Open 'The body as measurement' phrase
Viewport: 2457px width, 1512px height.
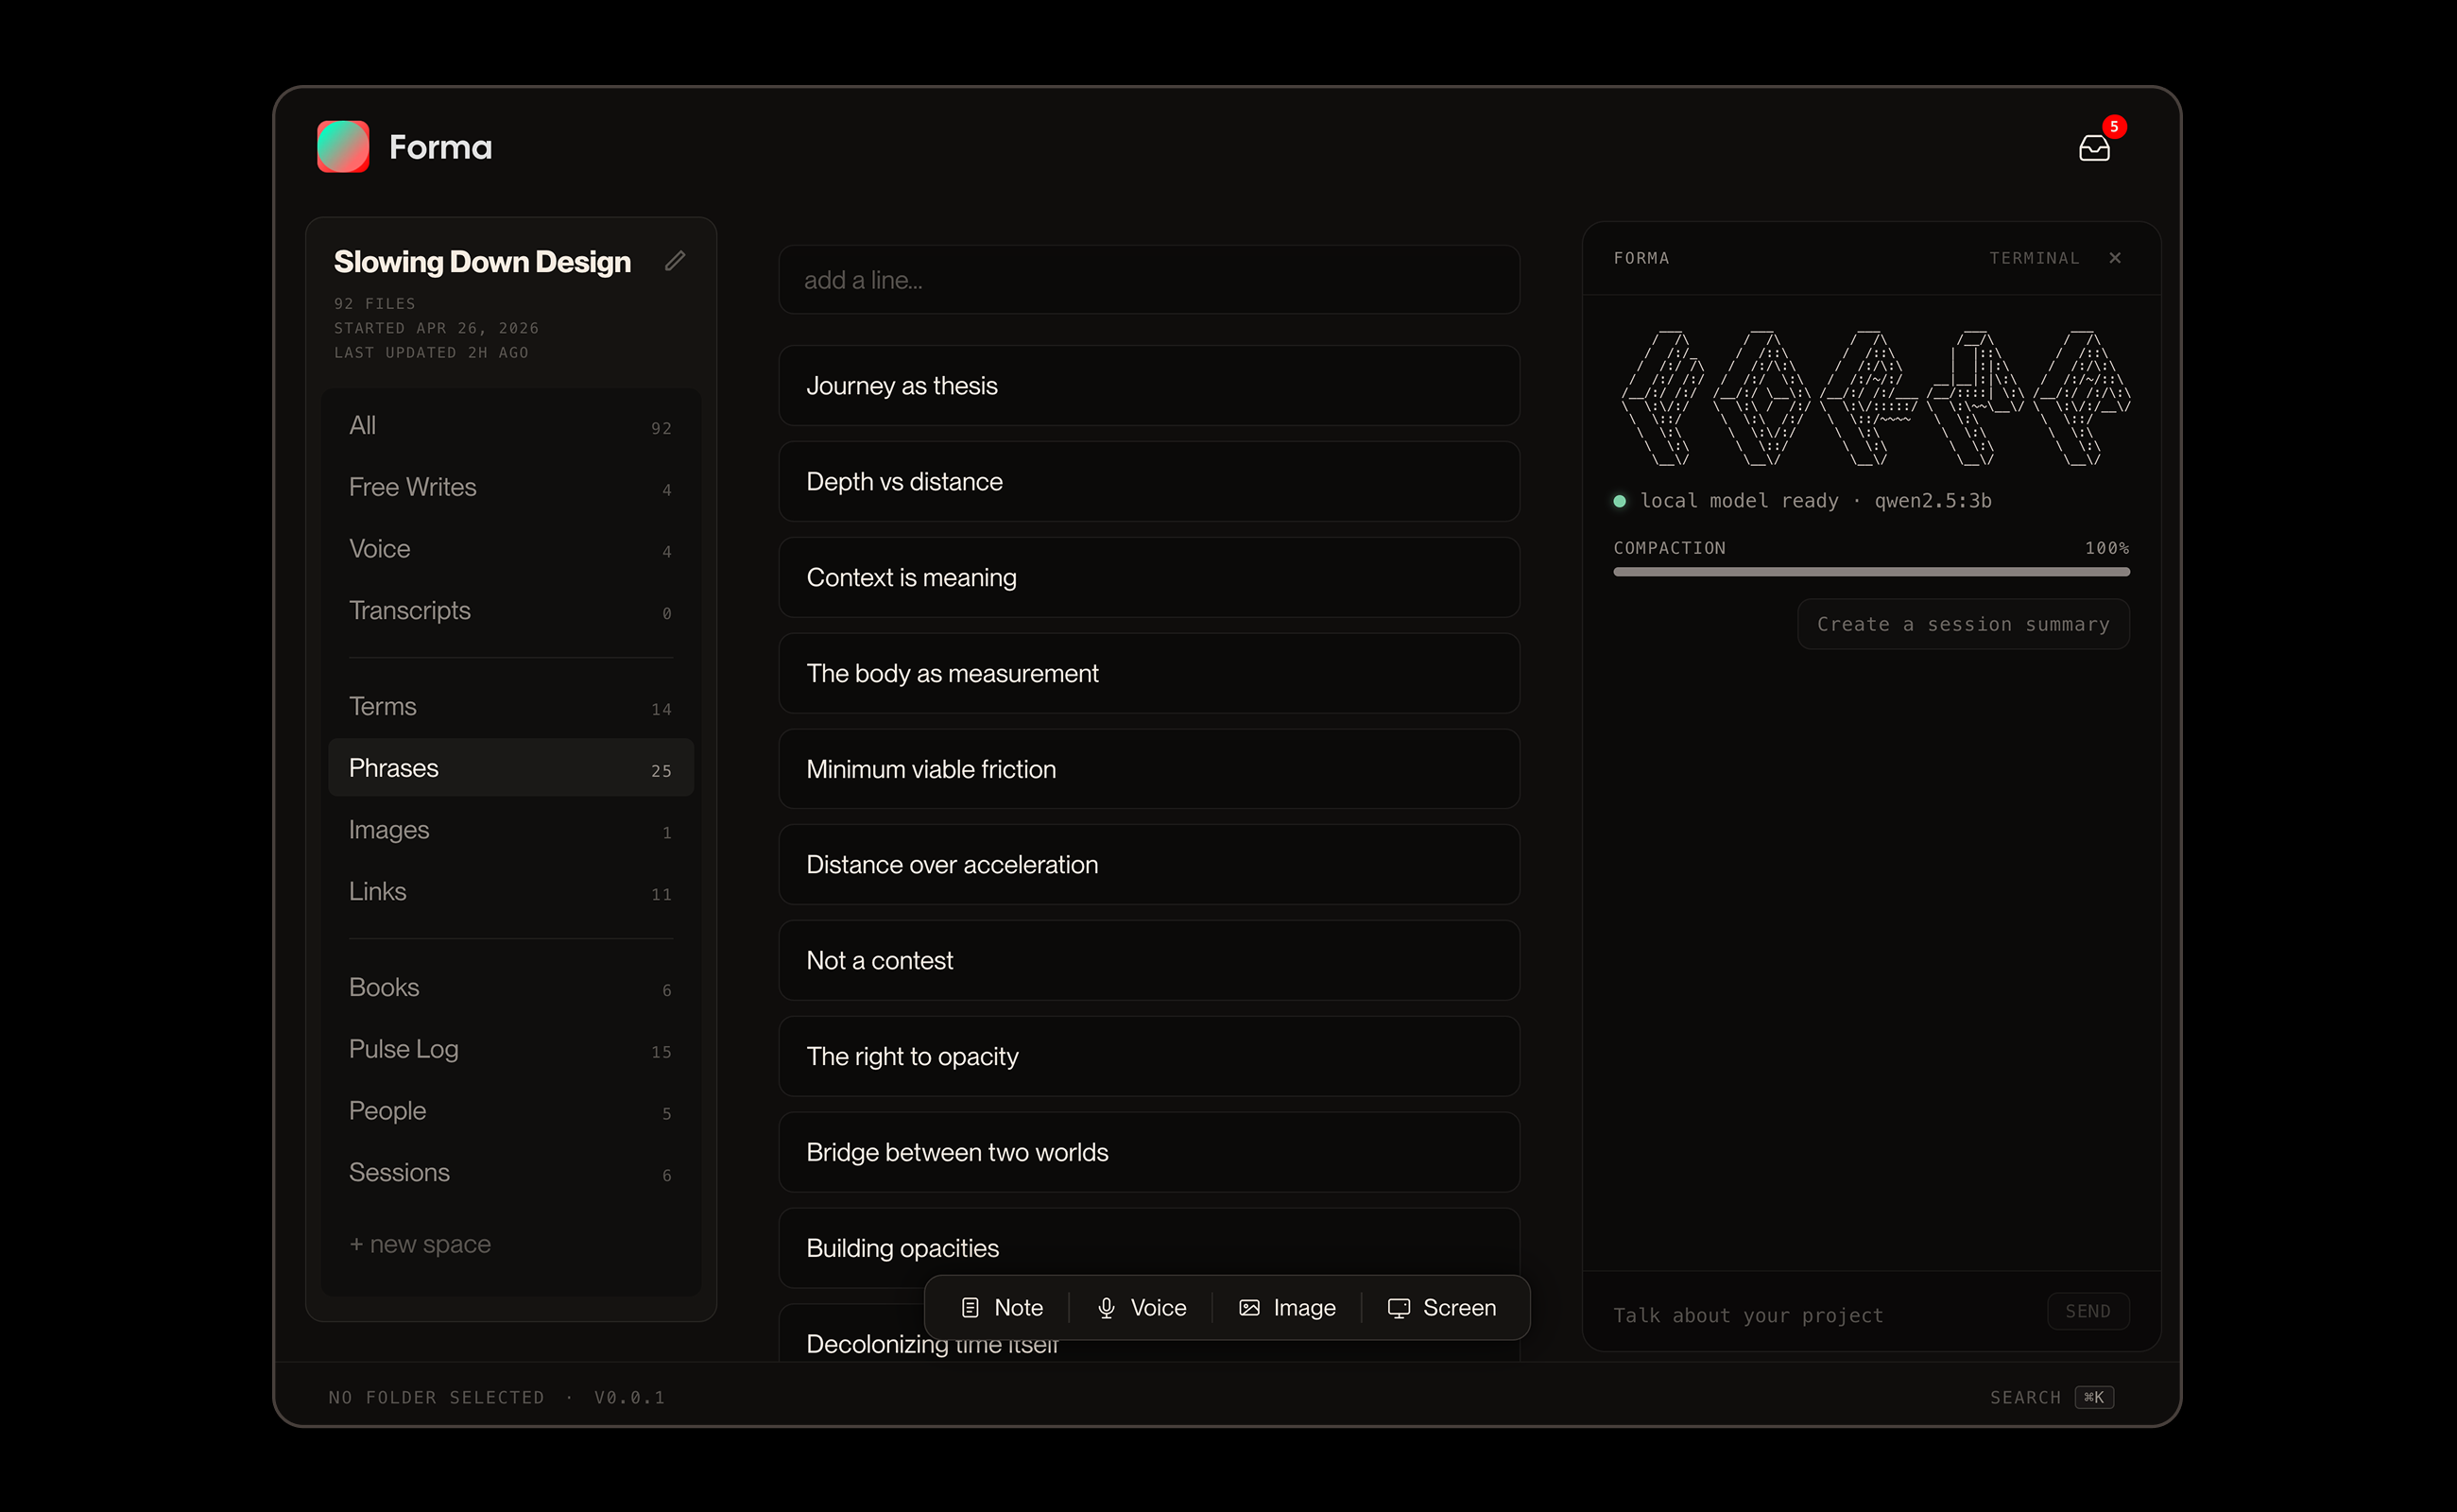pyautogui.click(x=1149, y=674)
